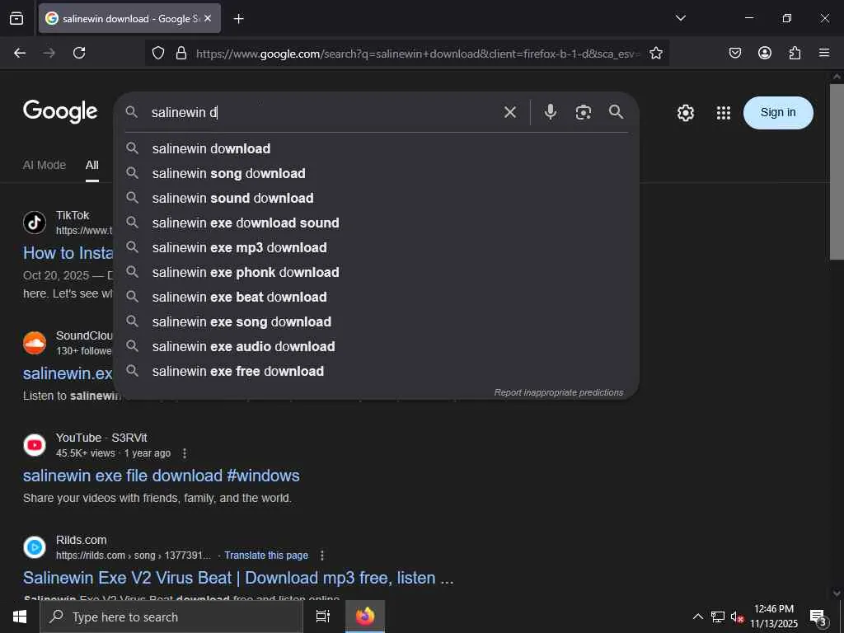Open TikTok 'How to Insta' result link
Viewport: 844px width, 633px height.
[68, 252]
